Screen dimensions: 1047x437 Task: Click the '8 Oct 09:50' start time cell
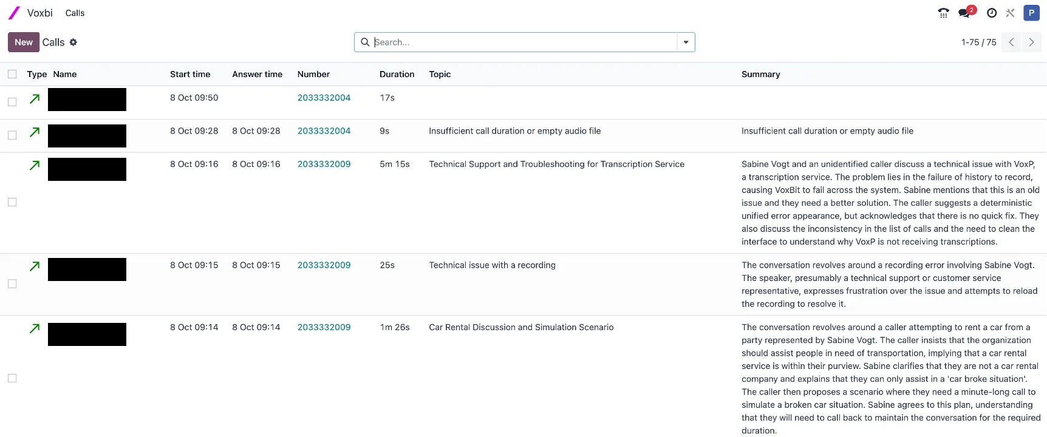(x=194, y=98)
